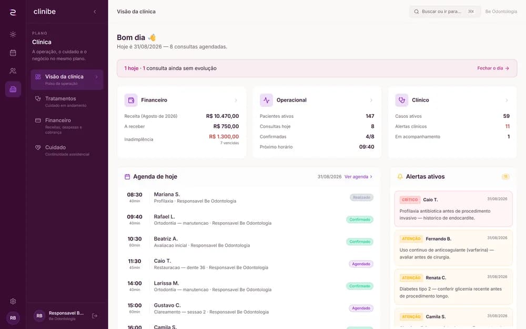Viewport: 526px width, 329px height.
Task: Click the Alertas clínicos count 11
Action: (x=507, y=126)
